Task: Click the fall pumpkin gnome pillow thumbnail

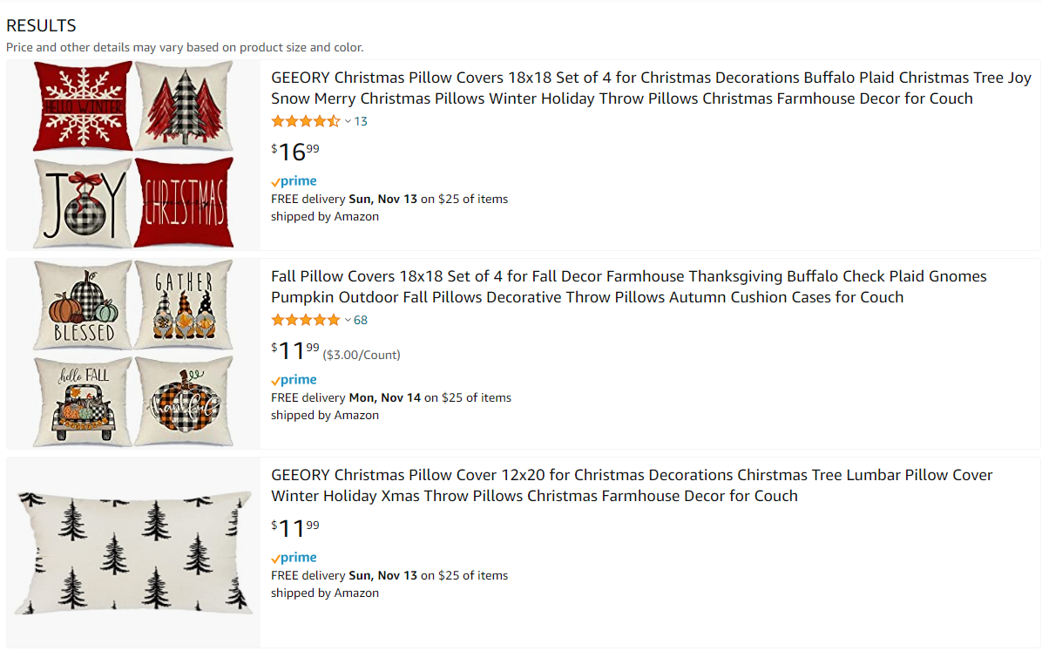Action: (x=133, y=353)
